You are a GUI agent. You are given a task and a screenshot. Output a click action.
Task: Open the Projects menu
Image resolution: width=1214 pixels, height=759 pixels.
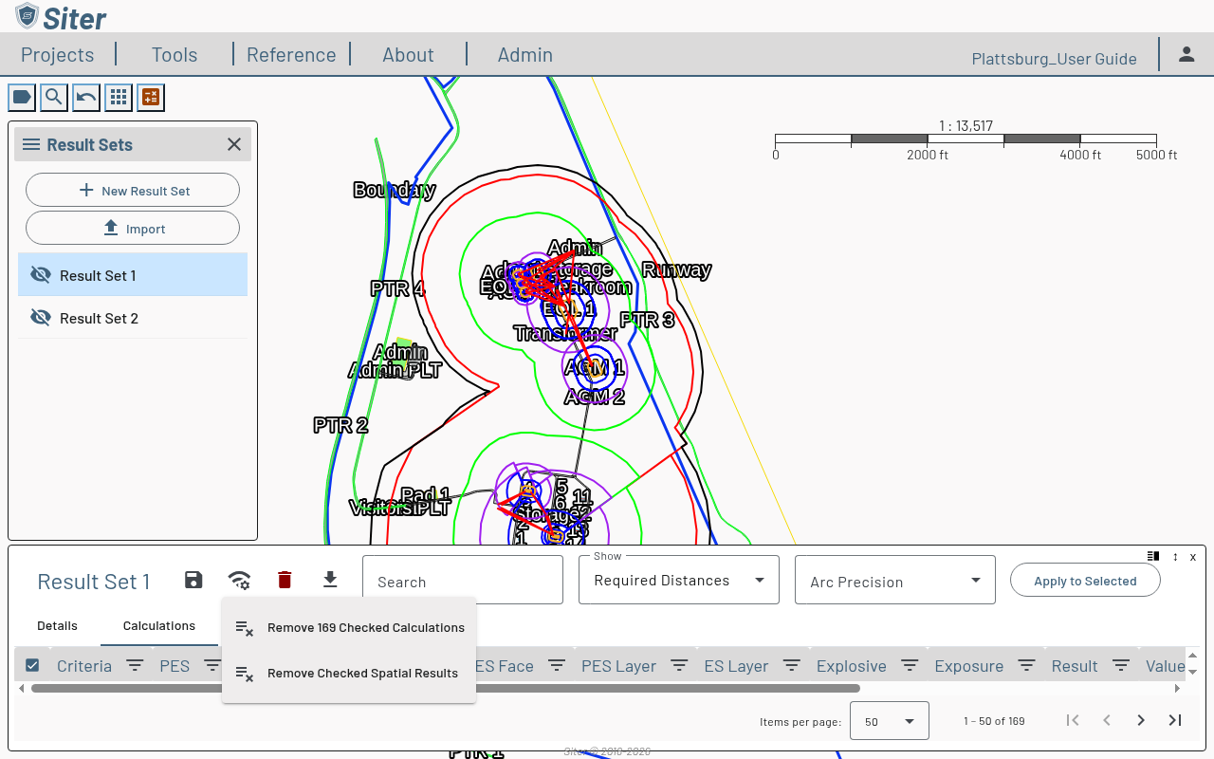click(57, 55)
